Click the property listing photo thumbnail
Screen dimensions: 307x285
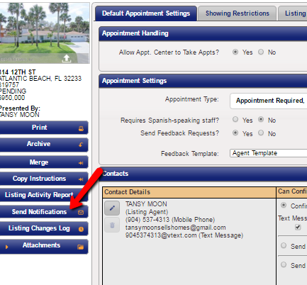(45, 33)
